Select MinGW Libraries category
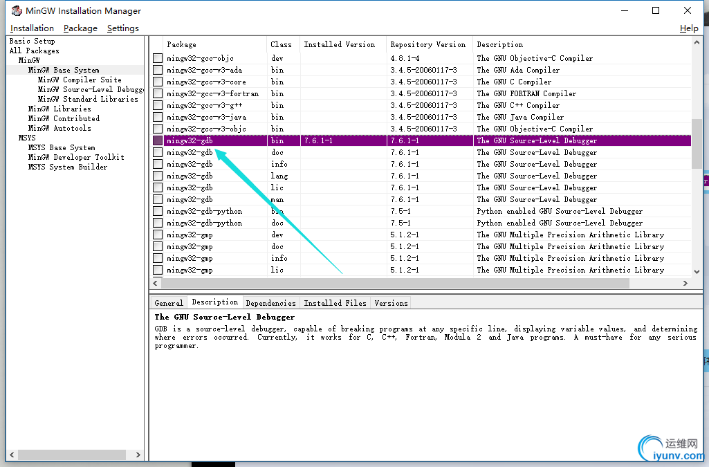709x467 pixels. 59,109
